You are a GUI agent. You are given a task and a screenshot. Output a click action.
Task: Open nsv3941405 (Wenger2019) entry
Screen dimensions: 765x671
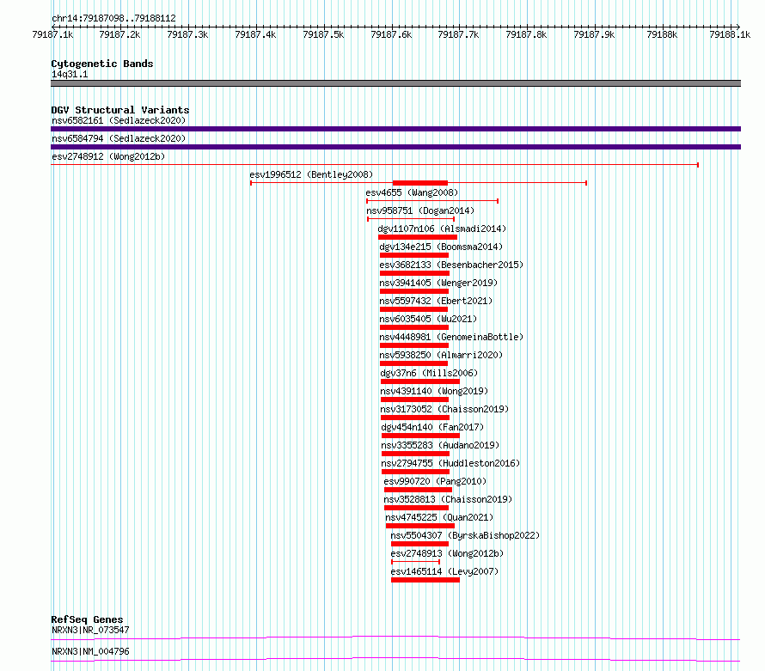coord(438,283)
